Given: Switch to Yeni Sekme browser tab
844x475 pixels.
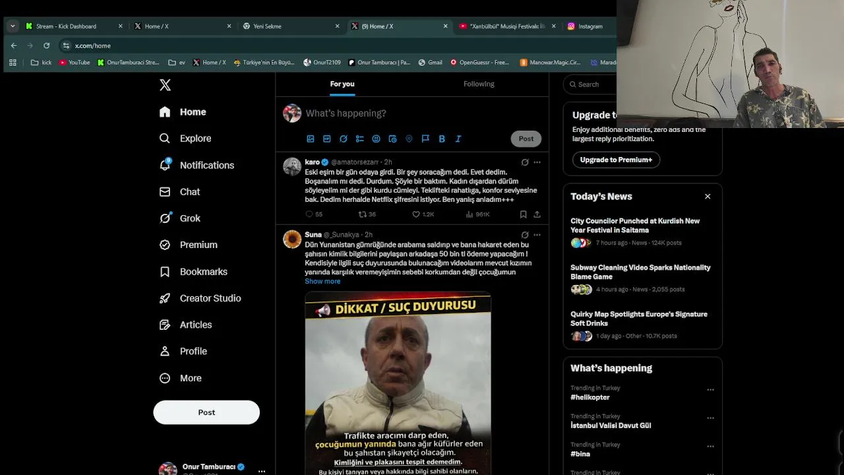Looking at the screenshot, I should [x=291, y=26].
